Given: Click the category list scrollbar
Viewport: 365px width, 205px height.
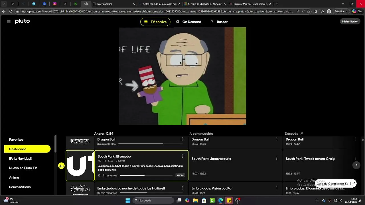Looking at the screenshot, I should (x=55, y=144).
